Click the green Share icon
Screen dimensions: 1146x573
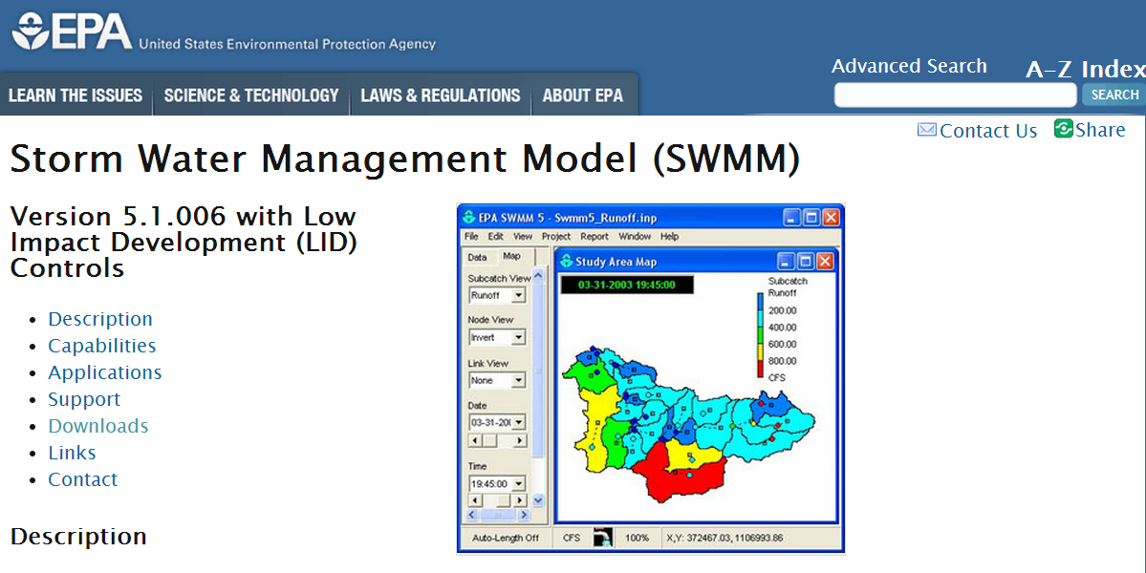(1064, 129)
